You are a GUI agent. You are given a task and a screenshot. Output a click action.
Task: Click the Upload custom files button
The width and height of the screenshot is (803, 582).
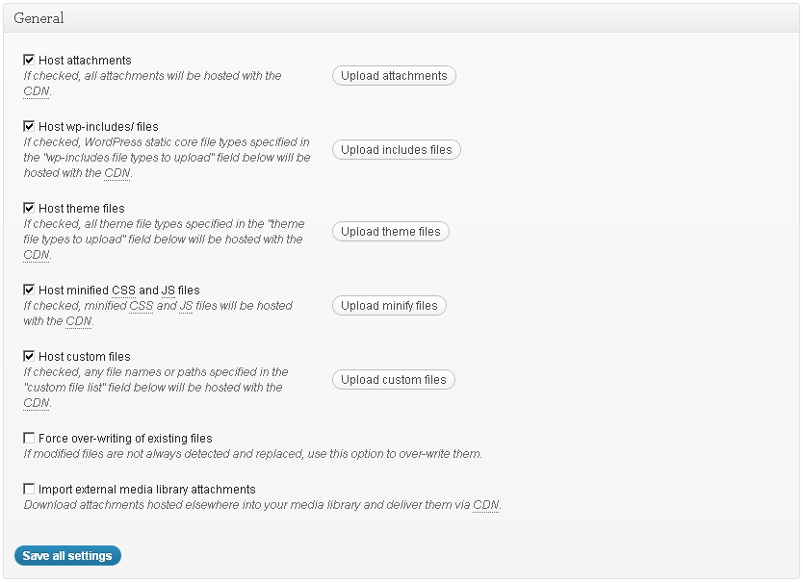pyautogui.click(x=395, y=379)
